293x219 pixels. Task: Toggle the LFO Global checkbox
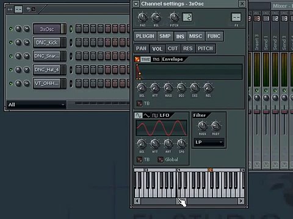(x=161, y=159)
